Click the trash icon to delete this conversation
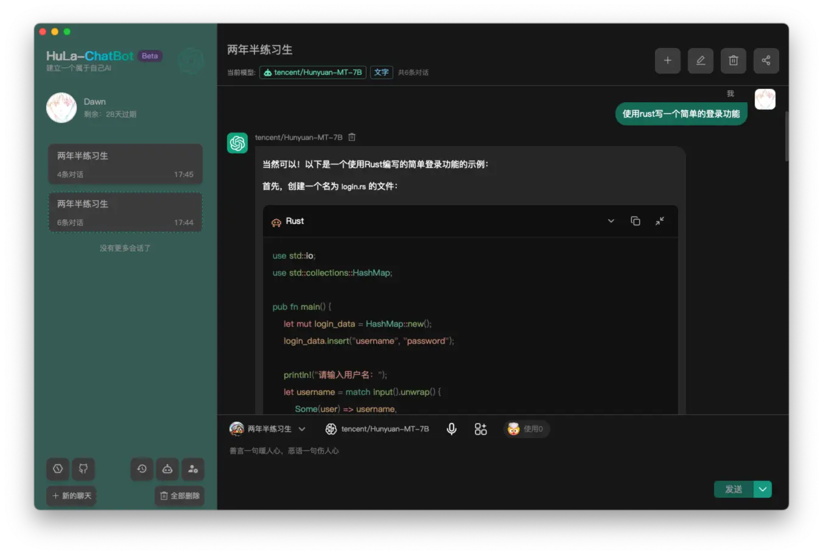Image resolution: width=823 pixels, height=555 pixels. coord(733,60)
